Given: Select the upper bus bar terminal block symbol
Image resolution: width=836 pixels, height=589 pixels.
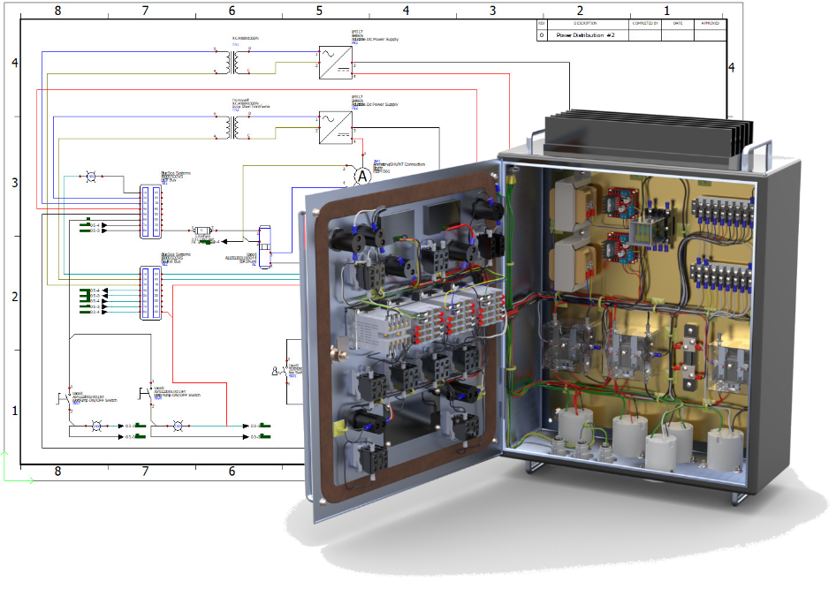Looking at the screenshot, I should 151,211.
